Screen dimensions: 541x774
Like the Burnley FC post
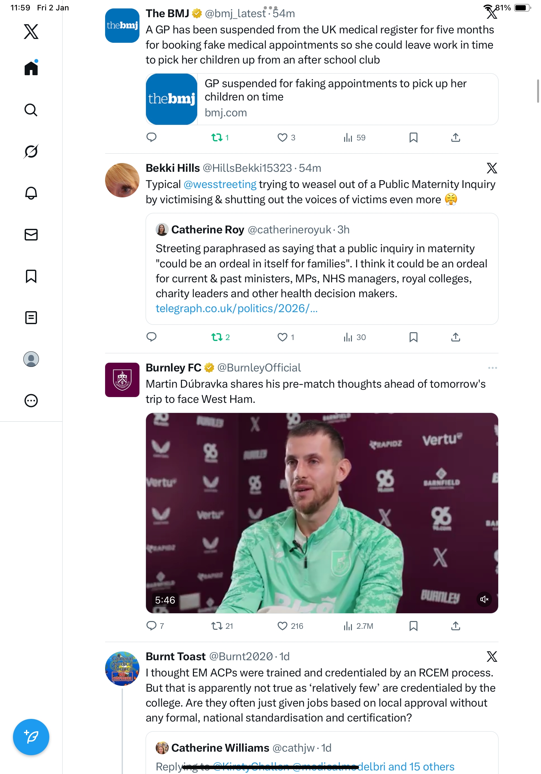(282, 626)
